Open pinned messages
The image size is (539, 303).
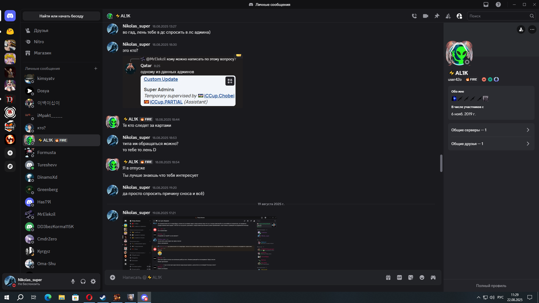pos(437,16)
